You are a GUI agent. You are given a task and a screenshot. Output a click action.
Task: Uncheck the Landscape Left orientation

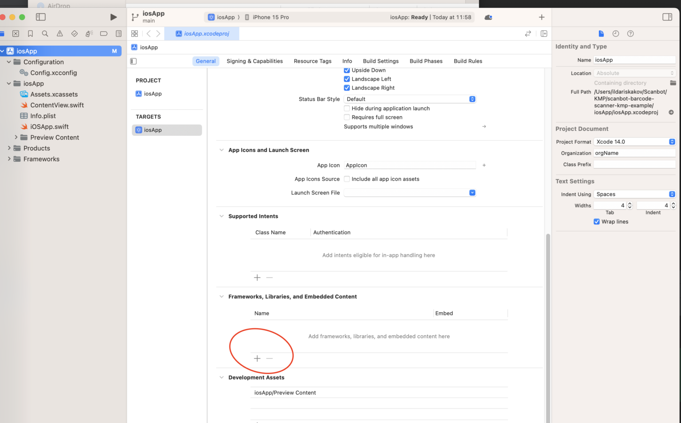pos(347,79)
